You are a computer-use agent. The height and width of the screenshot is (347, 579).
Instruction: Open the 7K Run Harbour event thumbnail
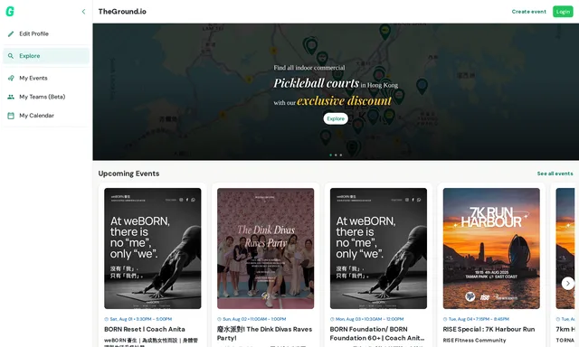coord(491,249)
